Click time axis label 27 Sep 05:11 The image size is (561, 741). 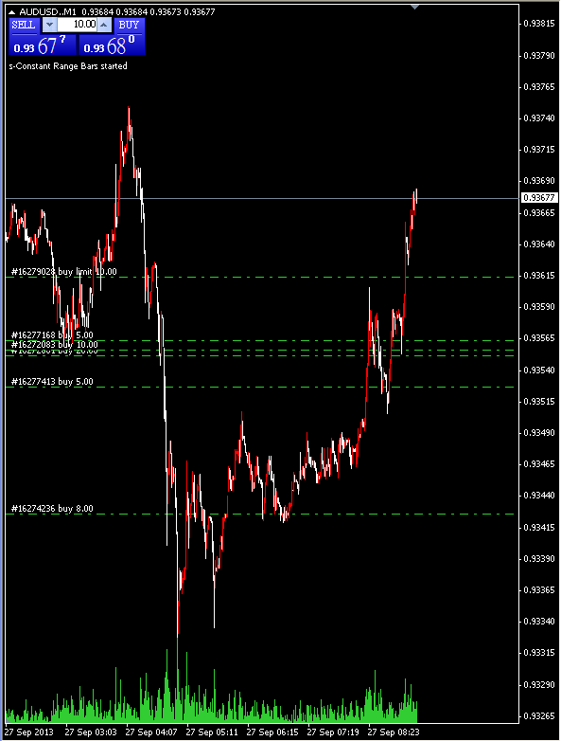212,732
